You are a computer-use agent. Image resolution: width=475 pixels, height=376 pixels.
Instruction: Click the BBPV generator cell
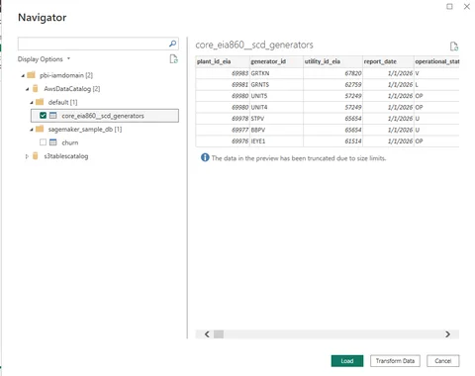(x=276, y=130)
